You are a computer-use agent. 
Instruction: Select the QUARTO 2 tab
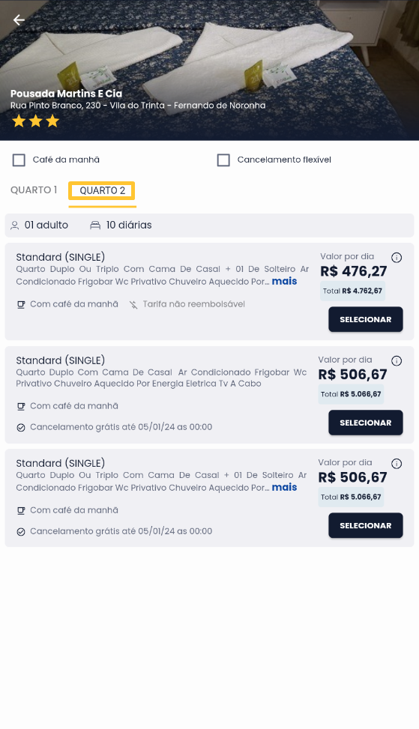tap(102, 190)
